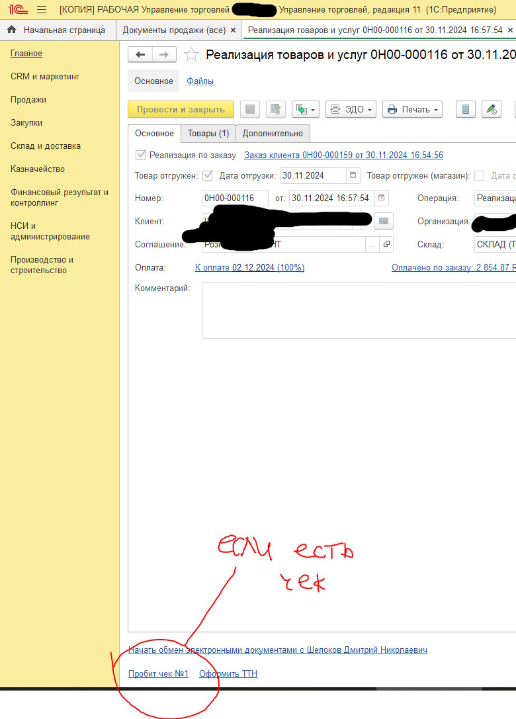The image size is (516, 719).
Task: Add document to favorites with star icon
Action: pos(191,55)
